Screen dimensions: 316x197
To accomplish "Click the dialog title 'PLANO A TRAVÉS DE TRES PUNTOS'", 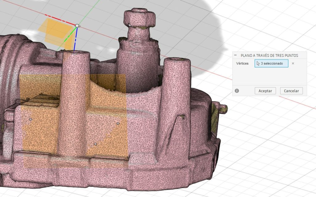I will (x=269, y=56).
